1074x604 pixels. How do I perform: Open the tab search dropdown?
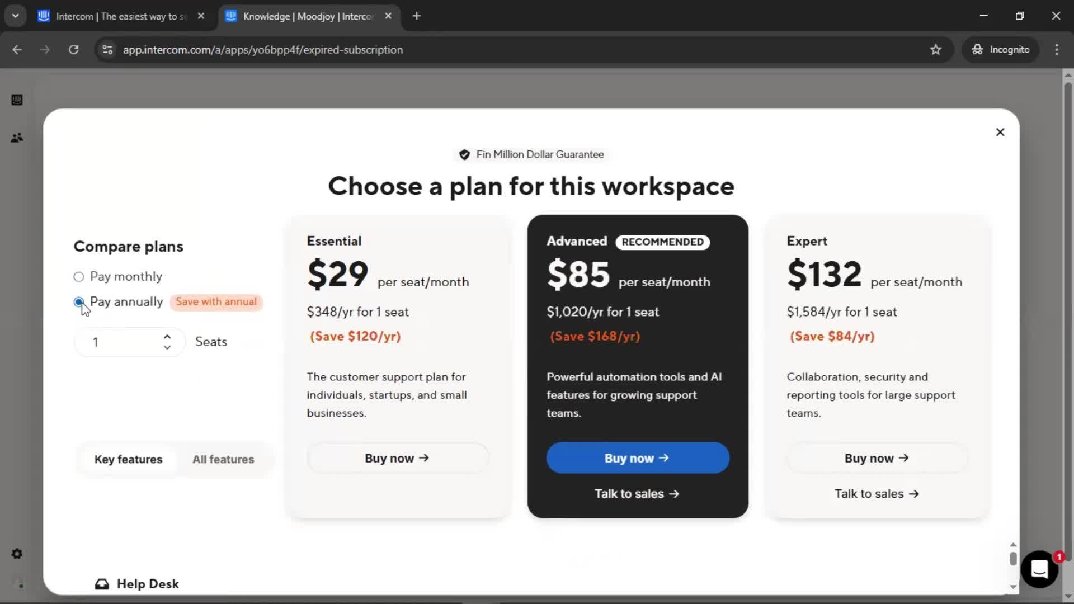click(x=16, y=16)
